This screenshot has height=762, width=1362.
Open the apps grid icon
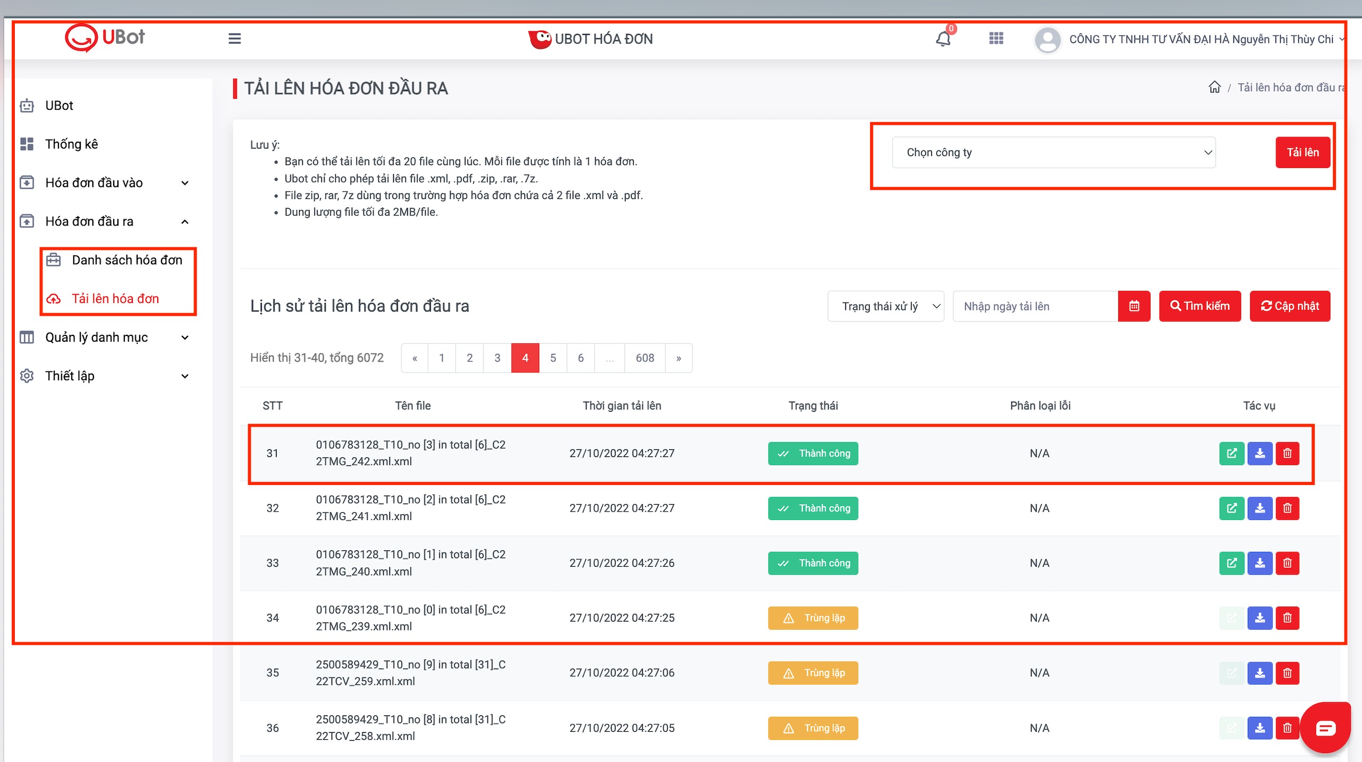[x=996, y=39]
